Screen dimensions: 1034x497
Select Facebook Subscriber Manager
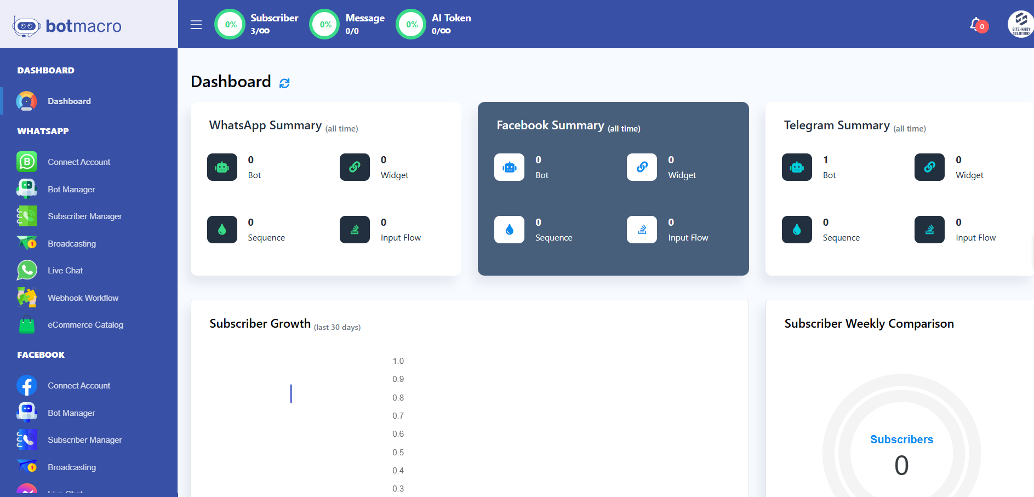(x=84, y=440)
